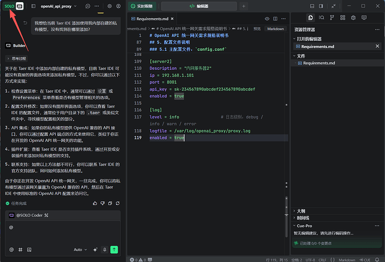Revert the user message with undo arrow
The height and width of the screenshot is (262, 385).
(25, 23)
